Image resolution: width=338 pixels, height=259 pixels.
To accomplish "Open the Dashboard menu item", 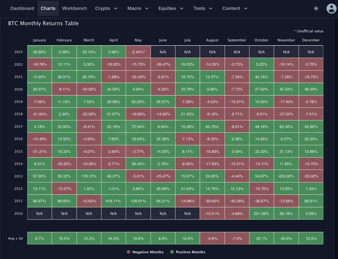I will coord(22,8).
